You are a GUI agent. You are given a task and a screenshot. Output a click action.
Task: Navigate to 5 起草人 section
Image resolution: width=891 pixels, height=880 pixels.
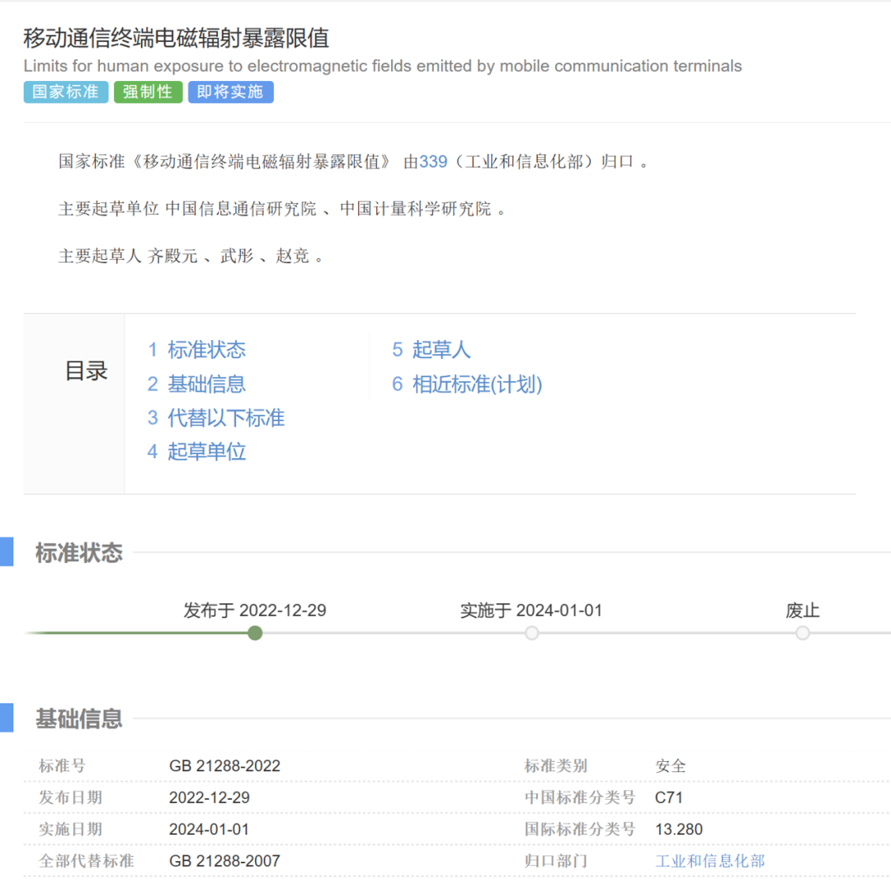coord(431,350)
